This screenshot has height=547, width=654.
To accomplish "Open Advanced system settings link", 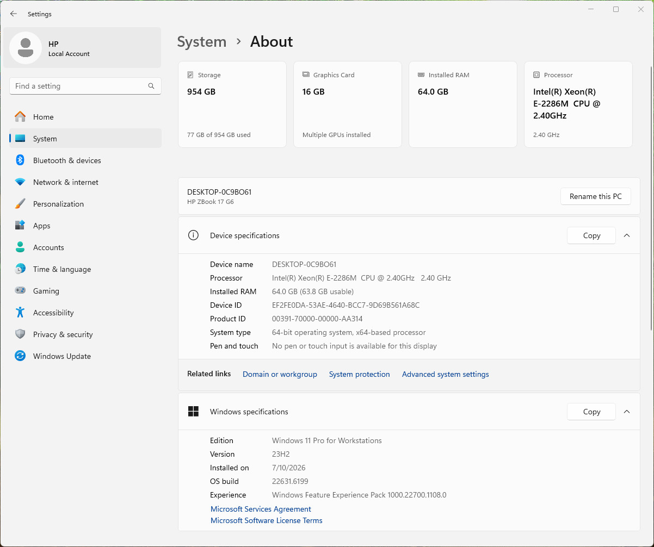I will (x=446, y=374).
